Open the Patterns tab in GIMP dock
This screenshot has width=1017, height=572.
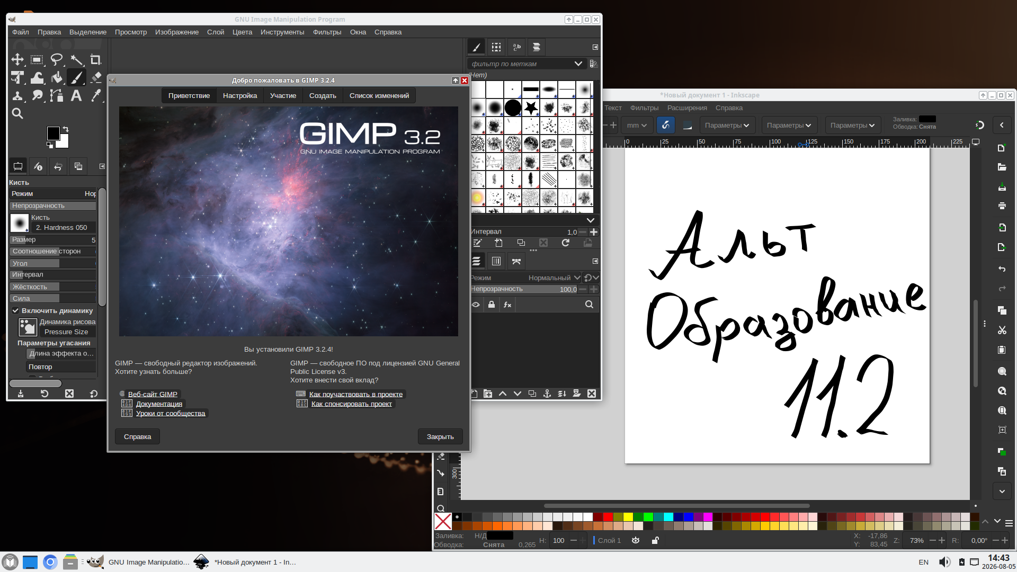(496, 47)
